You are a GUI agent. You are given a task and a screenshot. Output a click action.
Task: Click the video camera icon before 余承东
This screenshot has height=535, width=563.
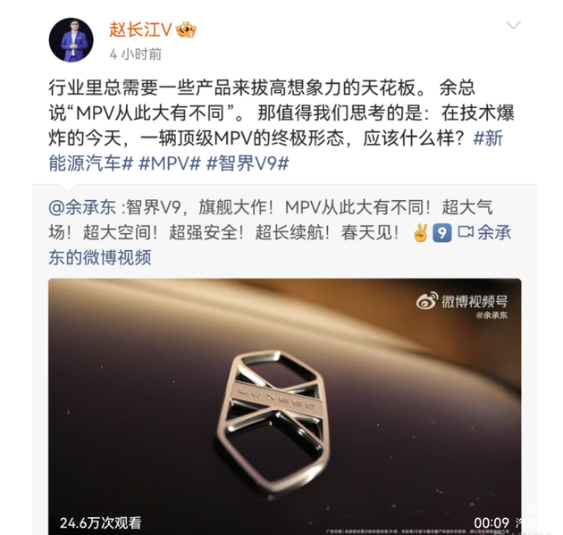[x=466, y=232]
